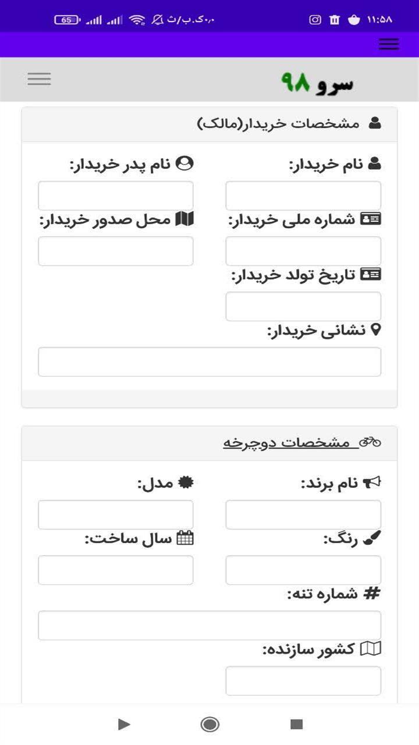Image resolution: width=419 pixels, height=745 pixels.
Task: Select the محل صدور خریدار text box
Action: click(116, 251)
